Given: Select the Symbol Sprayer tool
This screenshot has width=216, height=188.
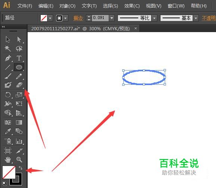Looking at the screenshot, I should point(8,141).
